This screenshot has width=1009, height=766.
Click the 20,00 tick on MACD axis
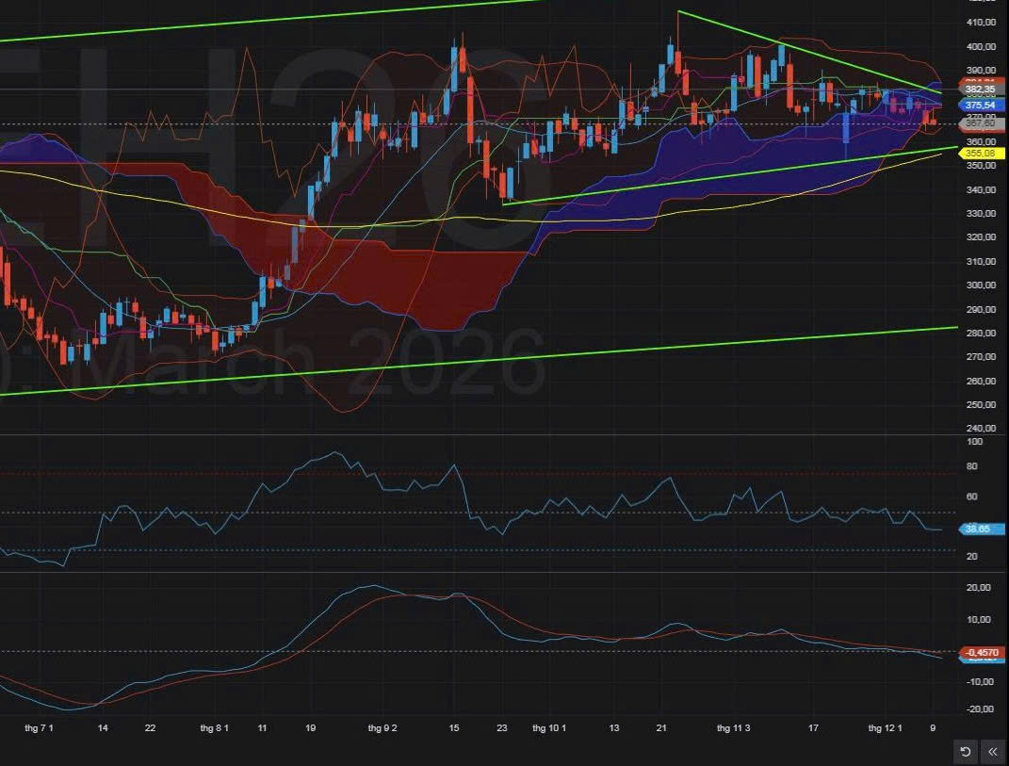[x=981, y=588]
